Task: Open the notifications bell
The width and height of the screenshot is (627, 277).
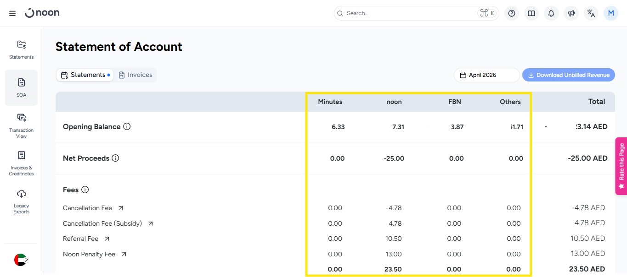Action: [551, 13]
